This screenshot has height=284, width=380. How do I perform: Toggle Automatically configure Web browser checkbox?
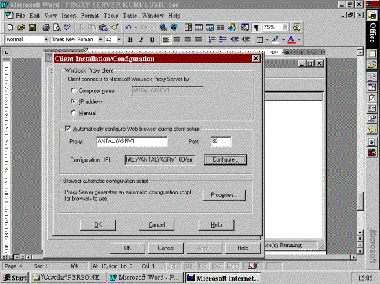click(x=68, y=129)
